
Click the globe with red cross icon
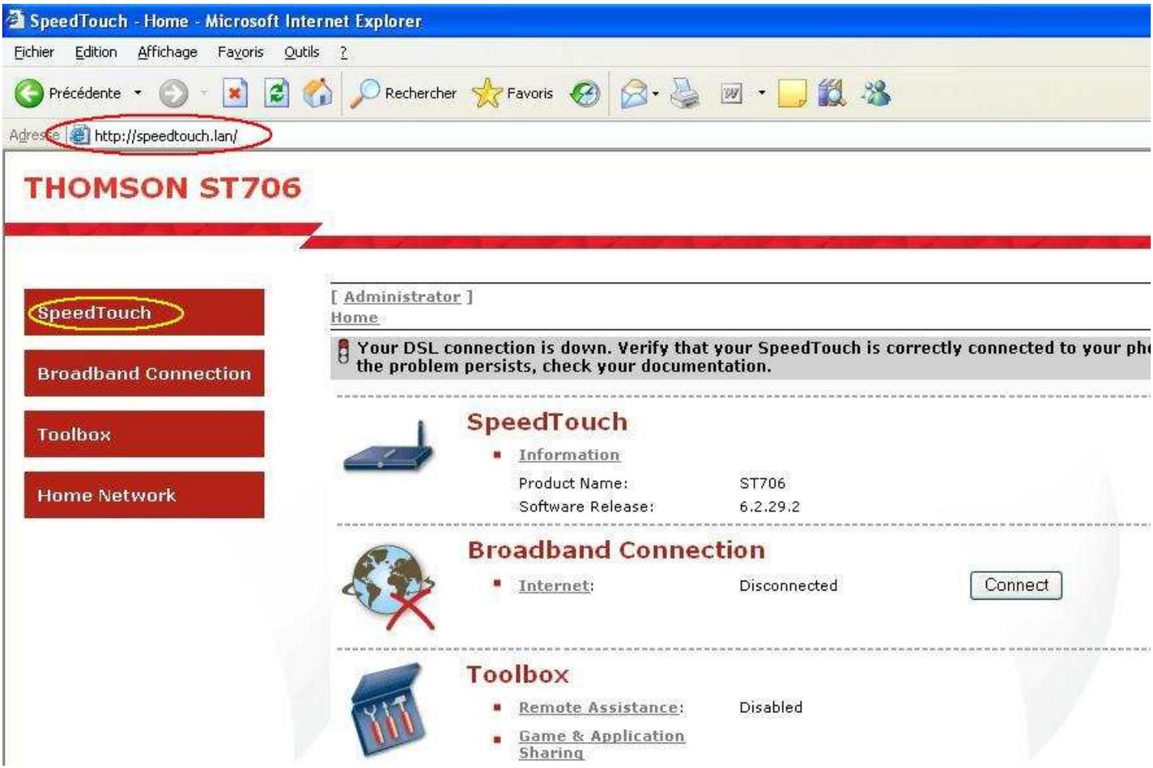(x=388, y=587)
